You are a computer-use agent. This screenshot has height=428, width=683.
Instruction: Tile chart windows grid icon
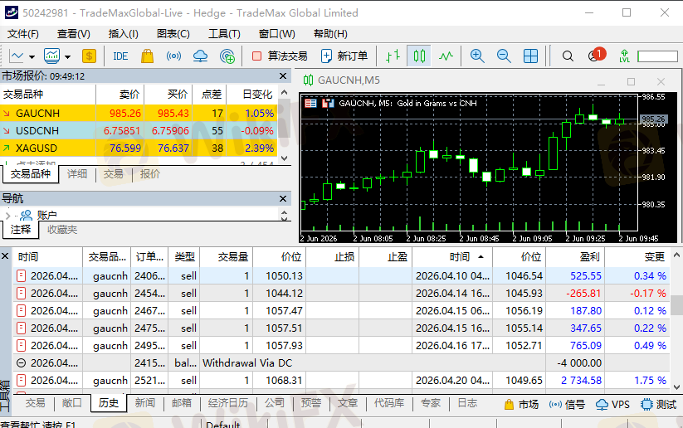530,56
